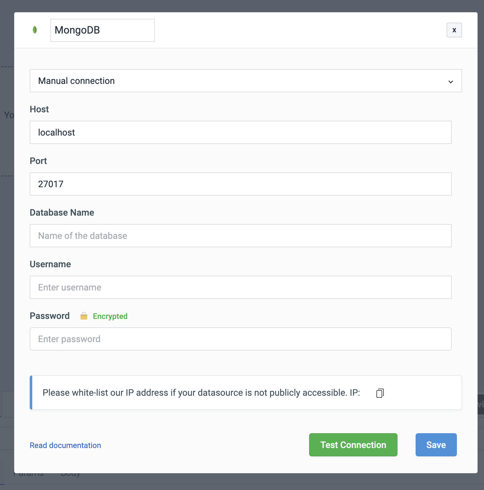Click the Port field showing 27017
Screen dimensions: 484x490
pos(240,184)
